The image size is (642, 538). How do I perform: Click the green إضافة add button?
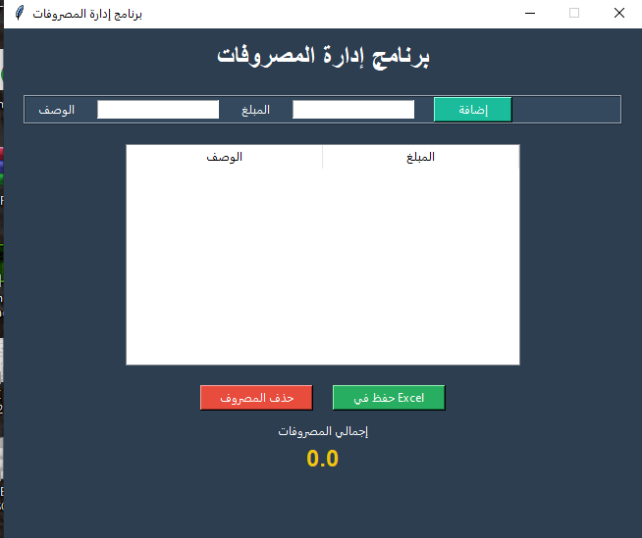tap(473, 110)
